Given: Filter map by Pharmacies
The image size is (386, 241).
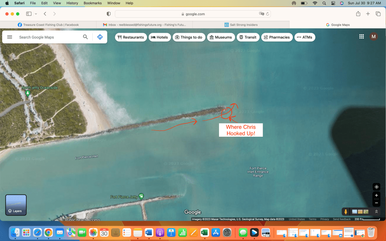Looking at the screenshot, I should [x=277, y=37].
